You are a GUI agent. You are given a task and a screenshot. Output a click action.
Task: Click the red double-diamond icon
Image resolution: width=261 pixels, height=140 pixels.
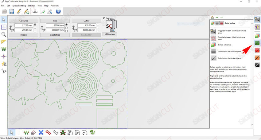tap(48, 133)
